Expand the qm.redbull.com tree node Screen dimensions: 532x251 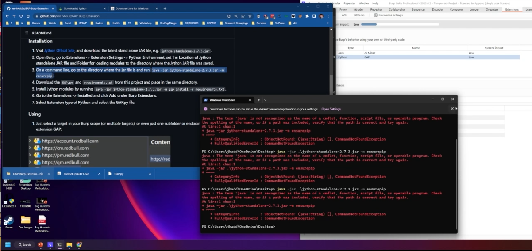tap(30, 162)
